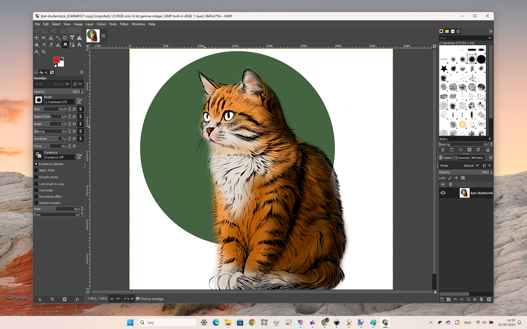Screen dimensions: 527x329
Task: Open the zoom percentage dropdown
Action: (x=132, y=299)
